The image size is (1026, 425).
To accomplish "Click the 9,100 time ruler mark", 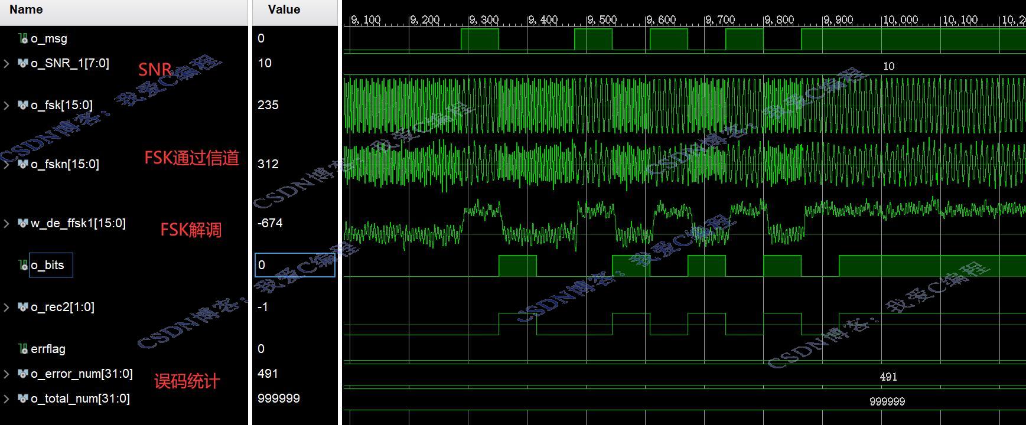I will (366, 20).
